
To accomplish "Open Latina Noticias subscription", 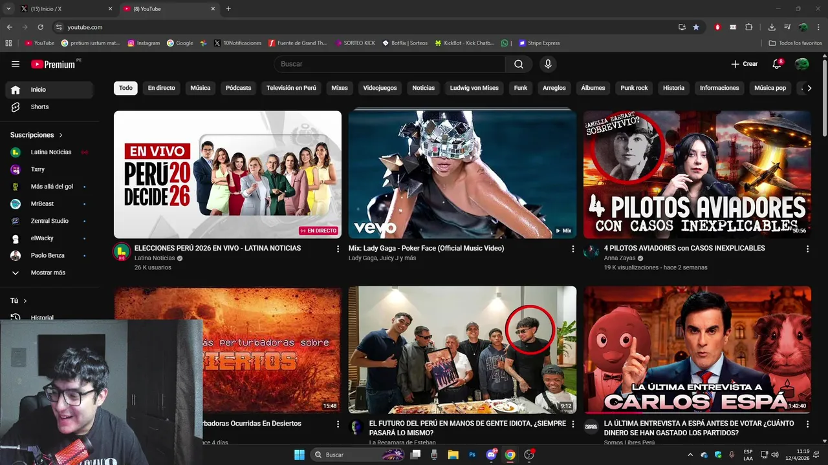I will tap(50, 152).
